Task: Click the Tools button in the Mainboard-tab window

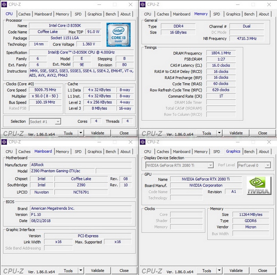Action: coord(68,271)
